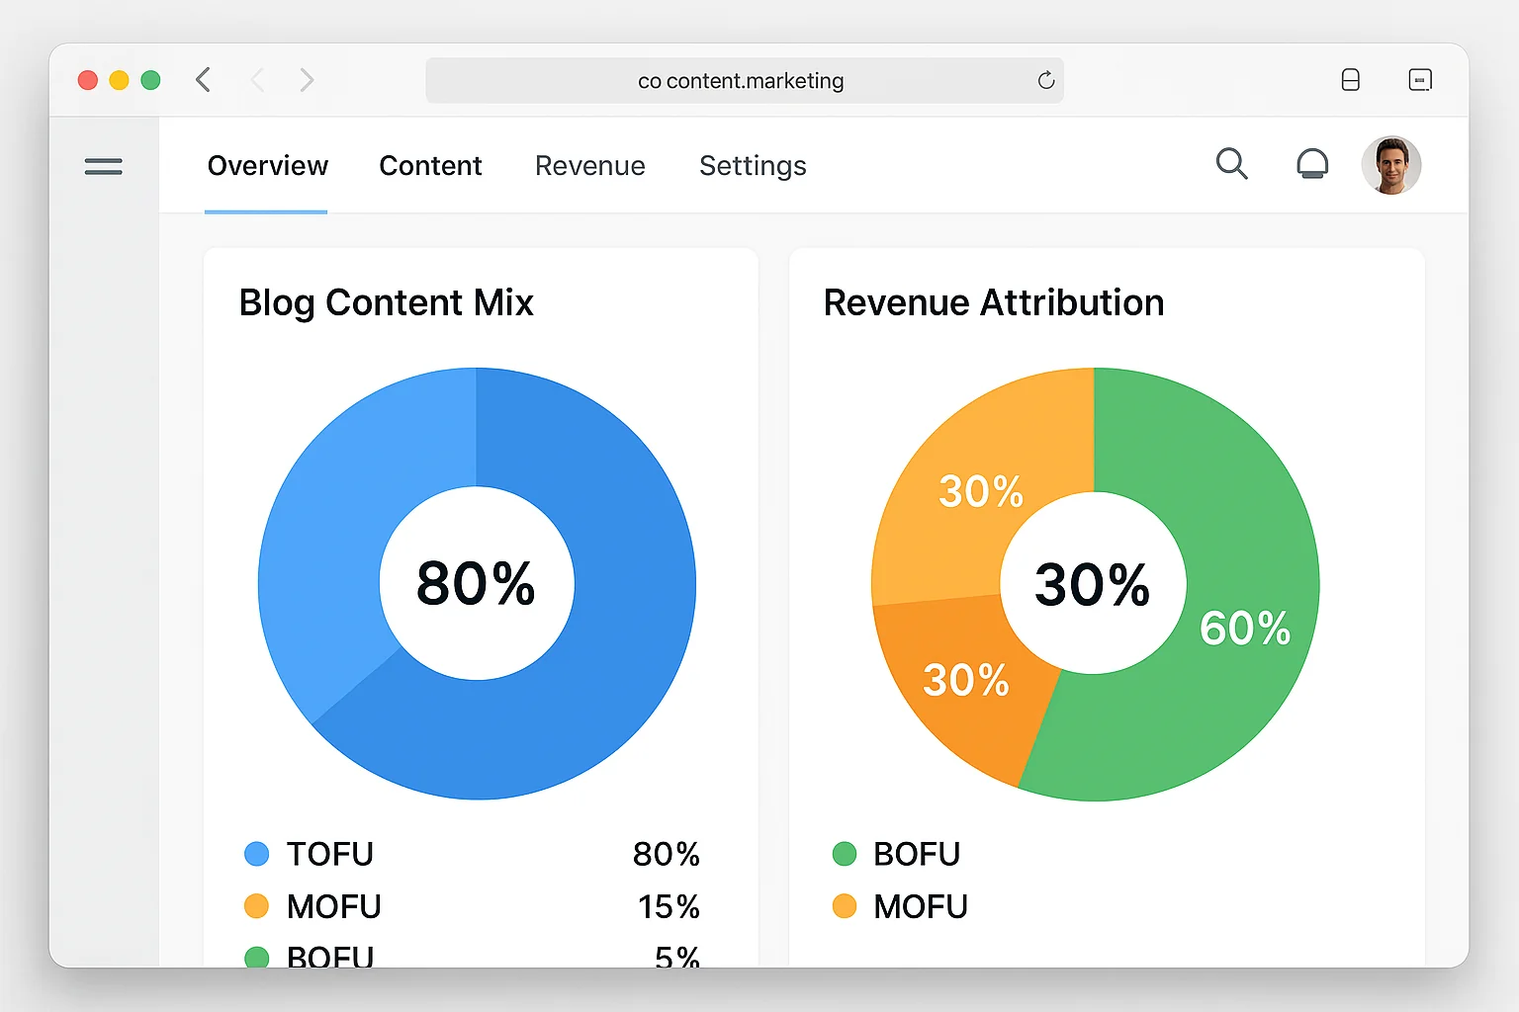The image size is (1519, 1012).
Task: Toggle the TOFU series in Blog Content Mix
Action: 329,853
